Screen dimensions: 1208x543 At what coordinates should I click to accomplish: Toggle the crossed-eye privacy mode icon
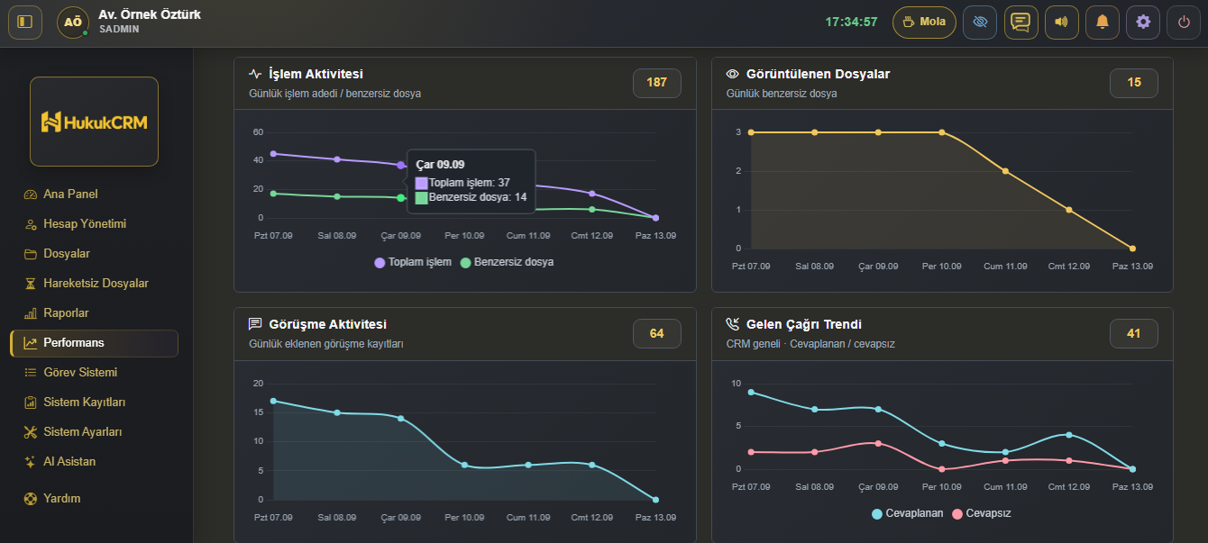coord(980,22)
